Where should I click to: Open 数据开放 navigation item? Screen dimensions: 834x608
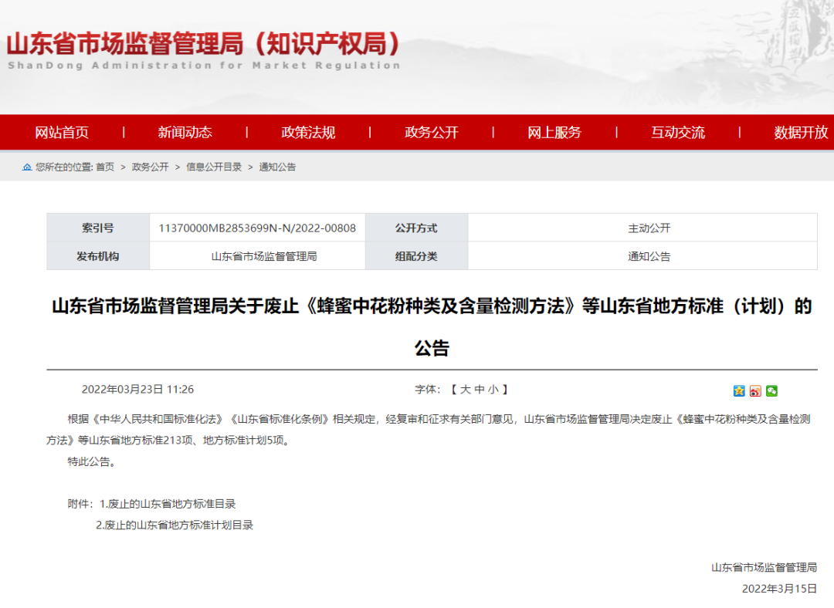pyautogui.click(x=801, y=132)
